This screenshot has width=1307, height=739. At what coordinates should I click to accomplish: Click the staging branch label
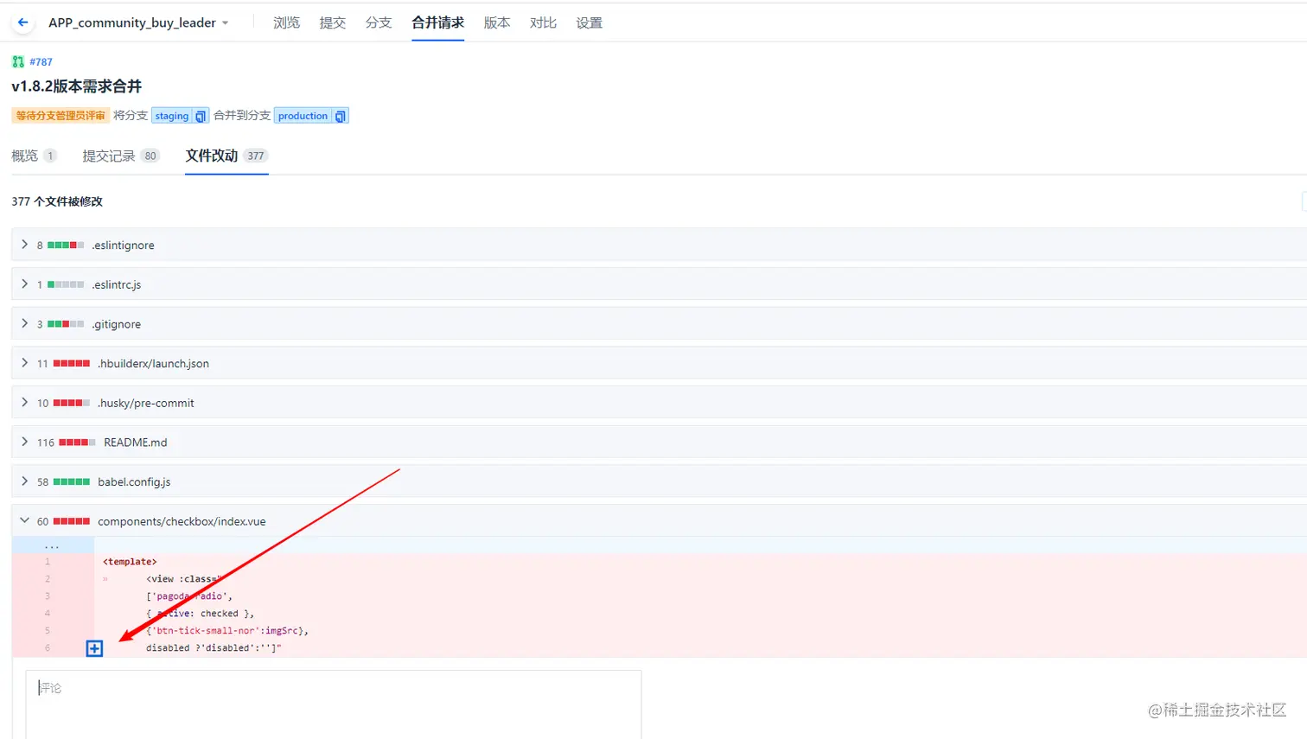pos(172,116)
